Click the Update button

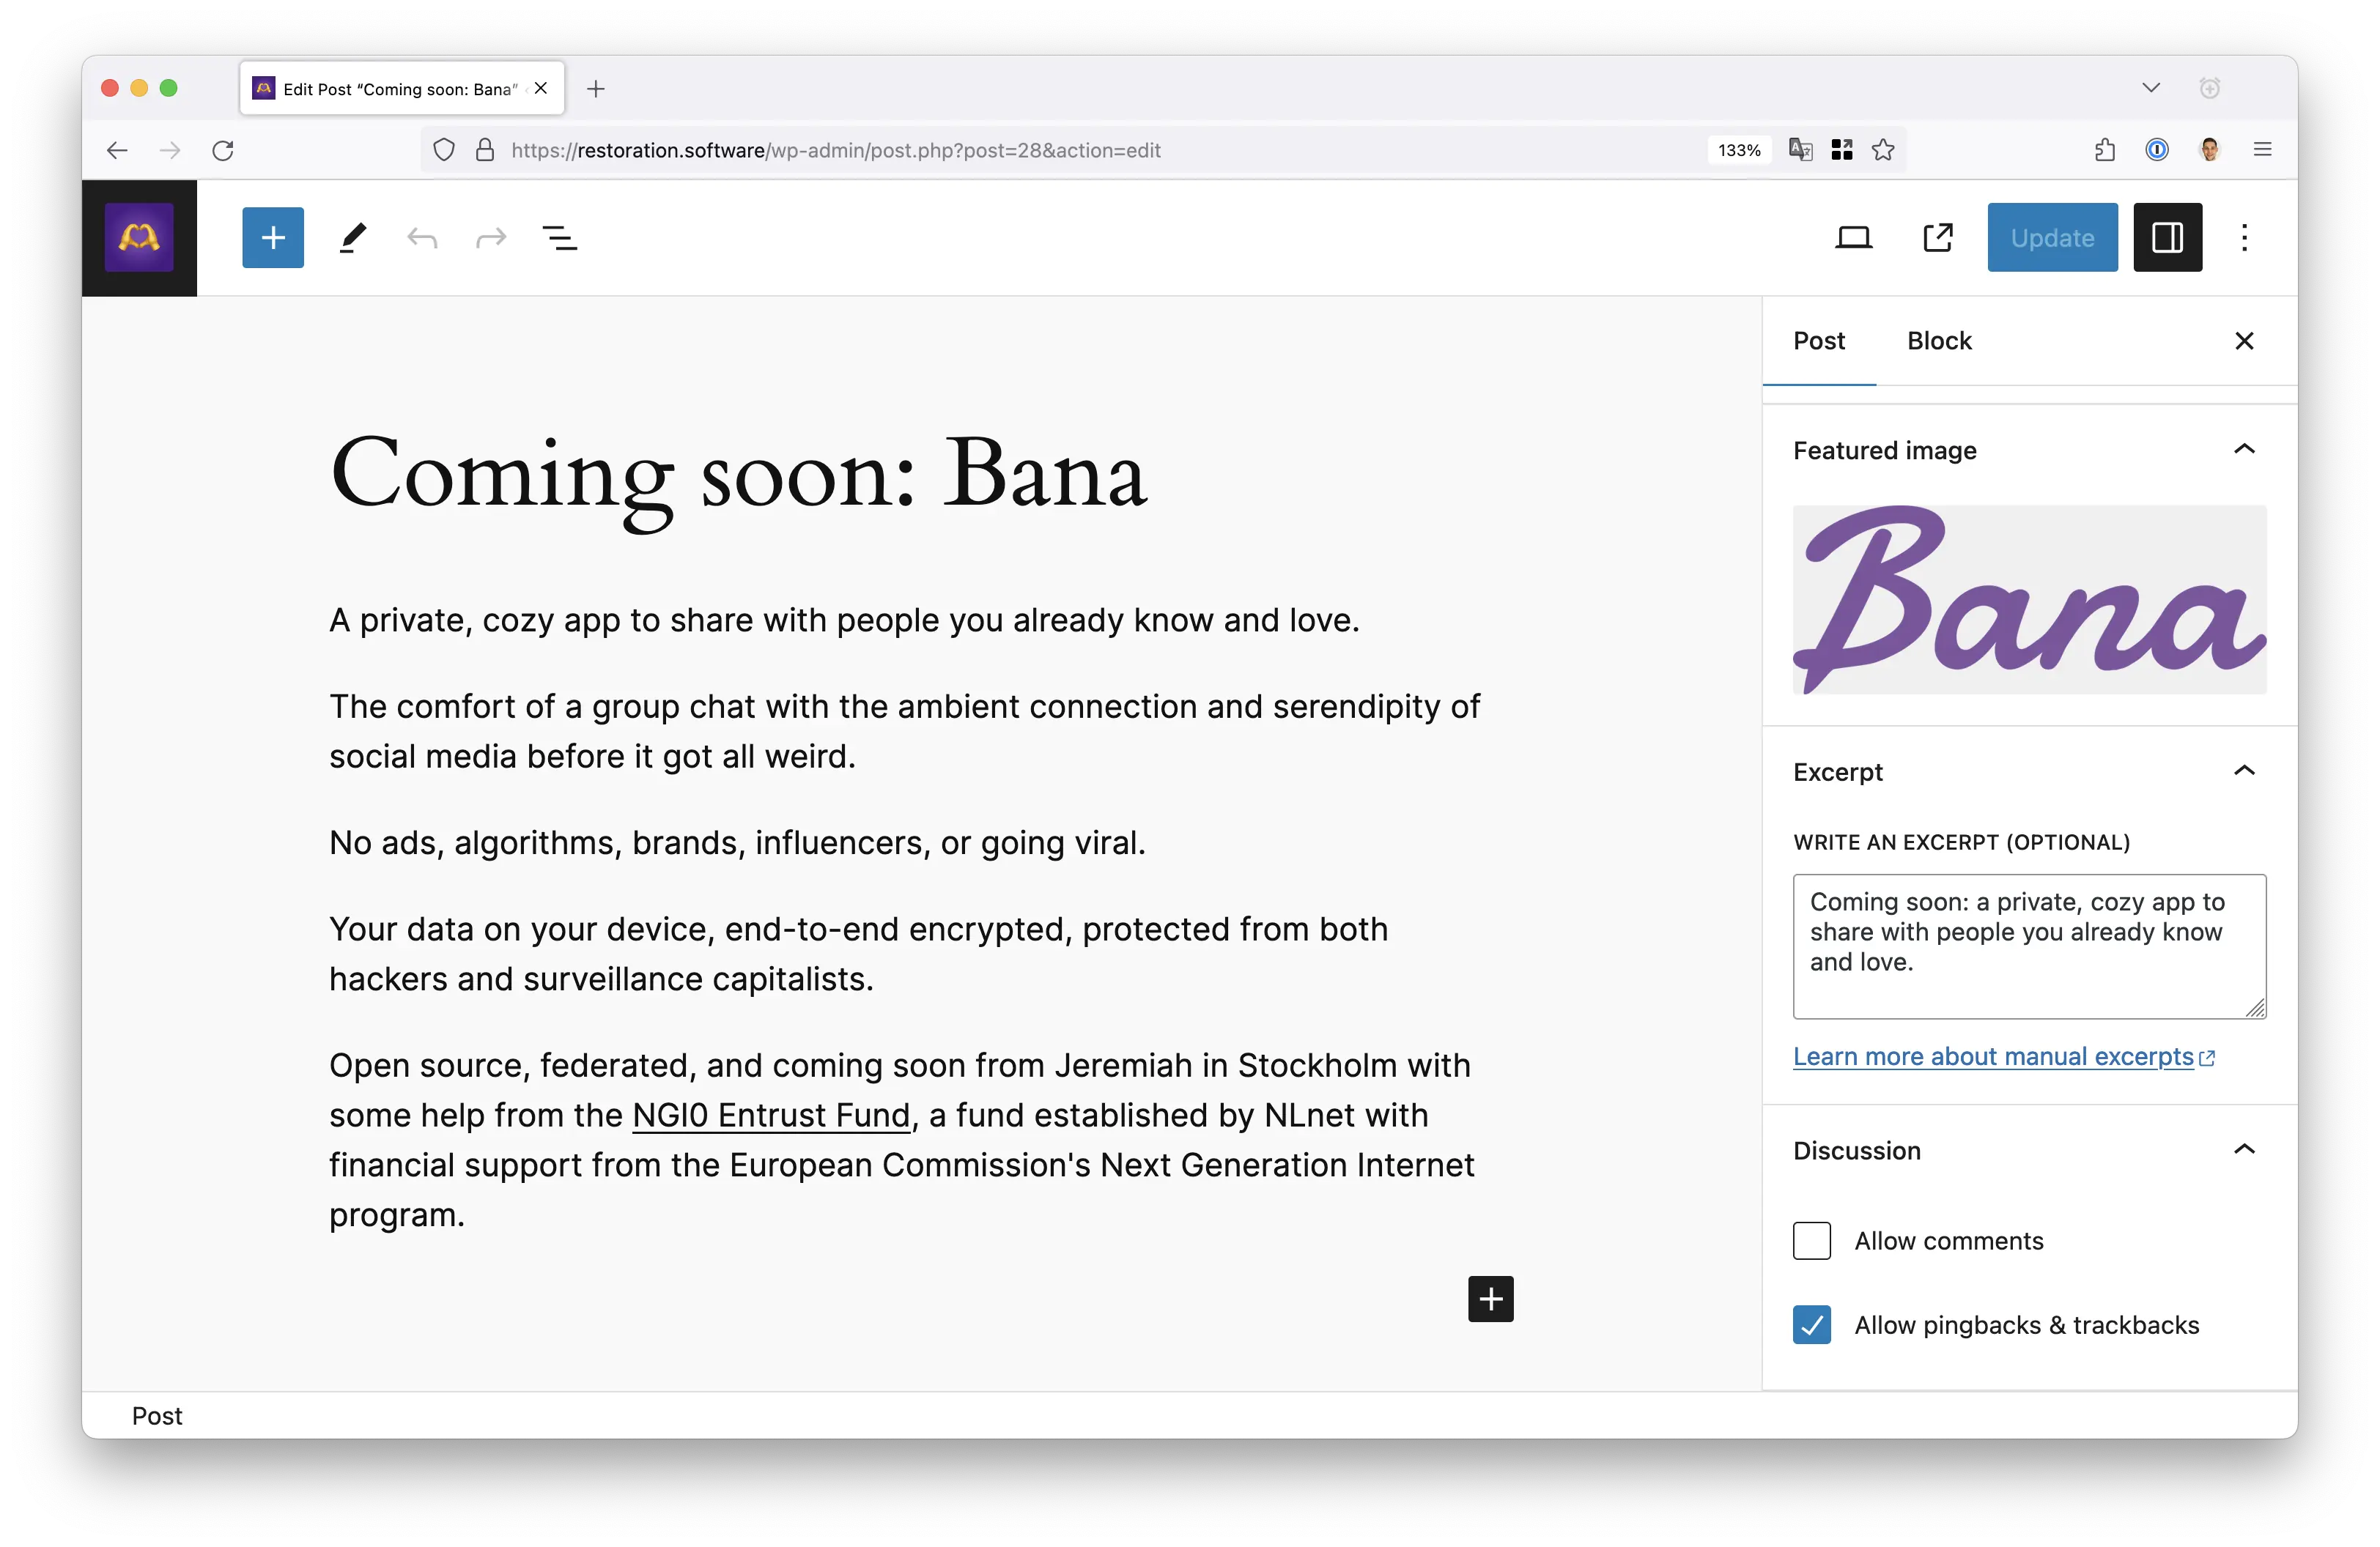[x=2051, y=237]
